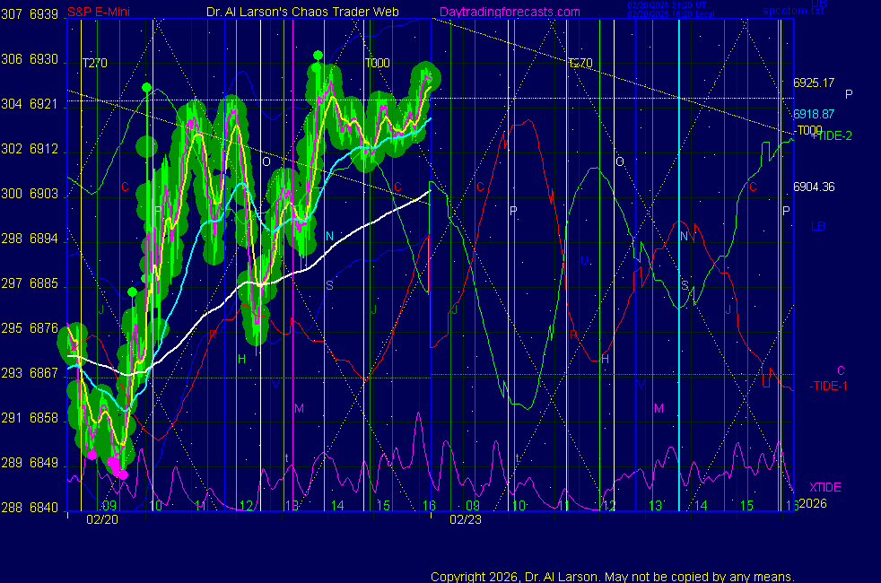Click the magenta dot cluster at chart low
Image resolution: width=881 pixels, height=583 pixels.
click(x=116, y=465)
